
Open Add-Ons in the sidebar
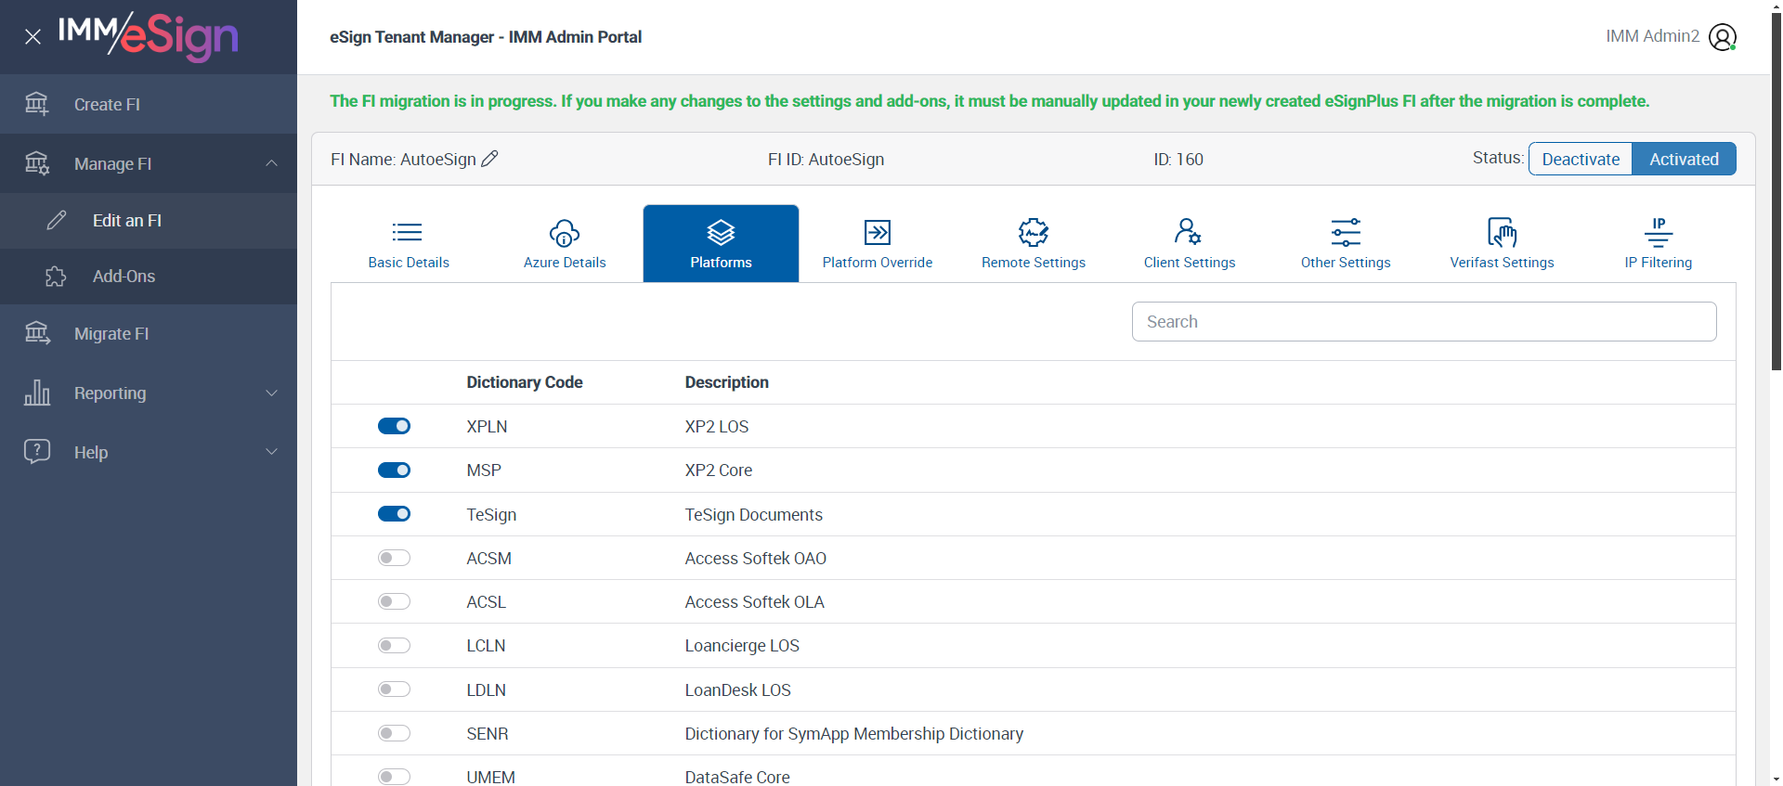(x=149, y=277)
